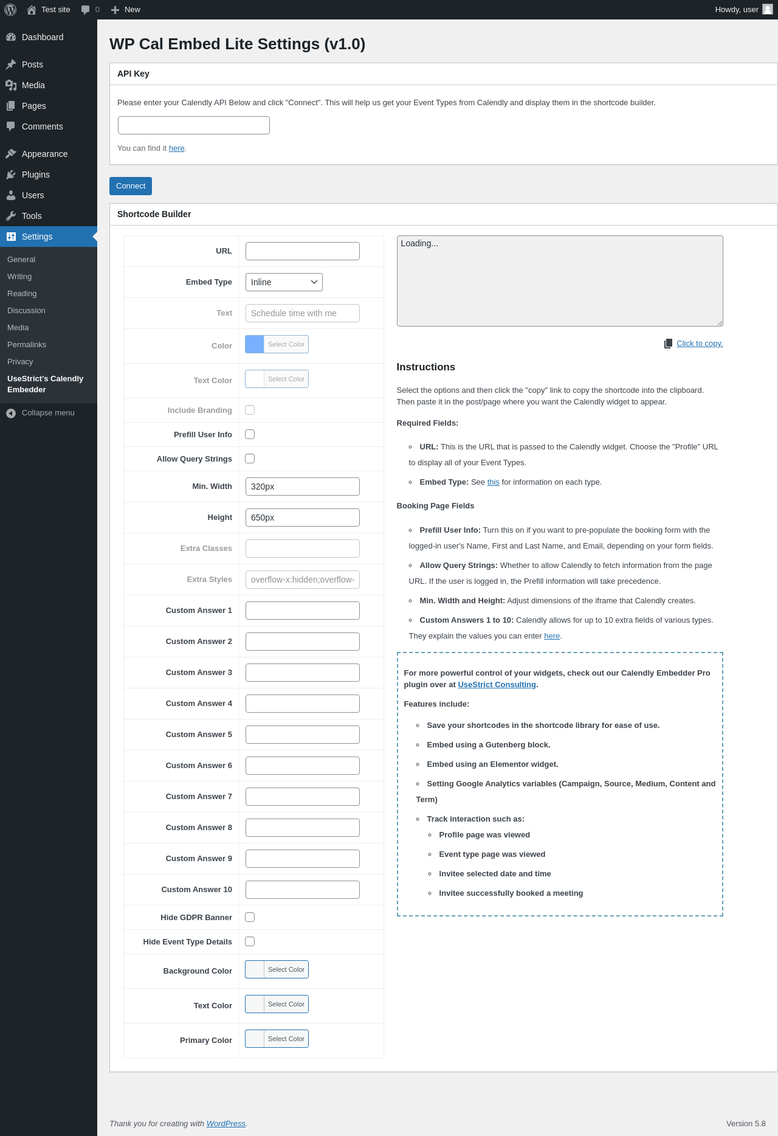
Task: Click the Custom Answer 10 input
Action: tap(303, 890)
